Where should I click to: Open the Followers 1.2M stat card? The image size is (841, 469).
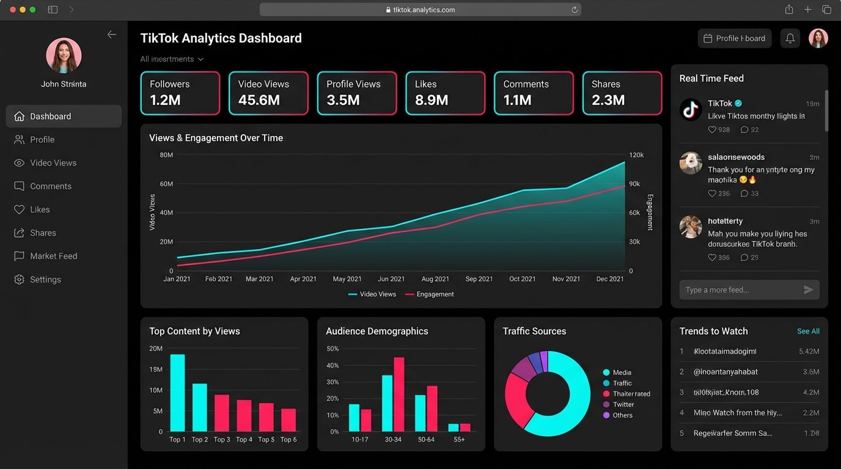180,93
